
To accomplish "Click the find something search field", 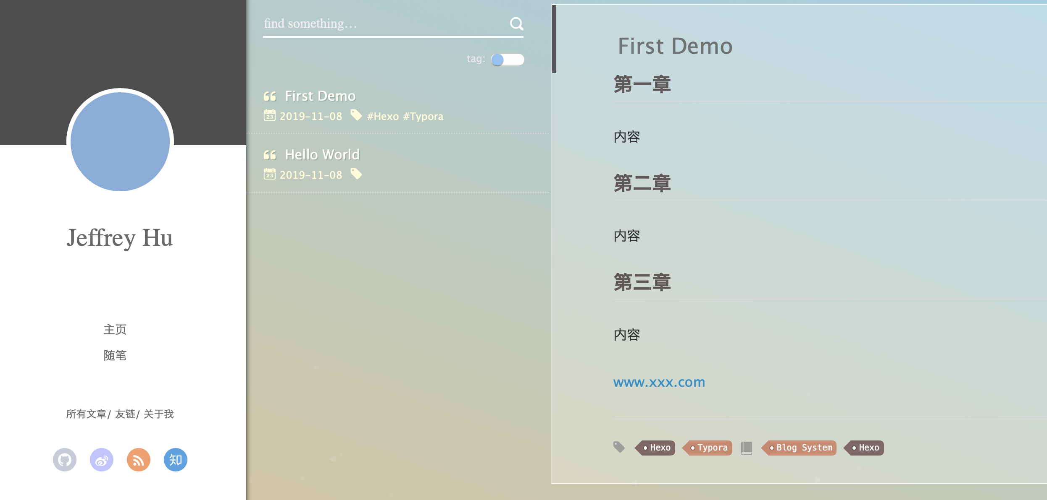I will tap(378, 24).
